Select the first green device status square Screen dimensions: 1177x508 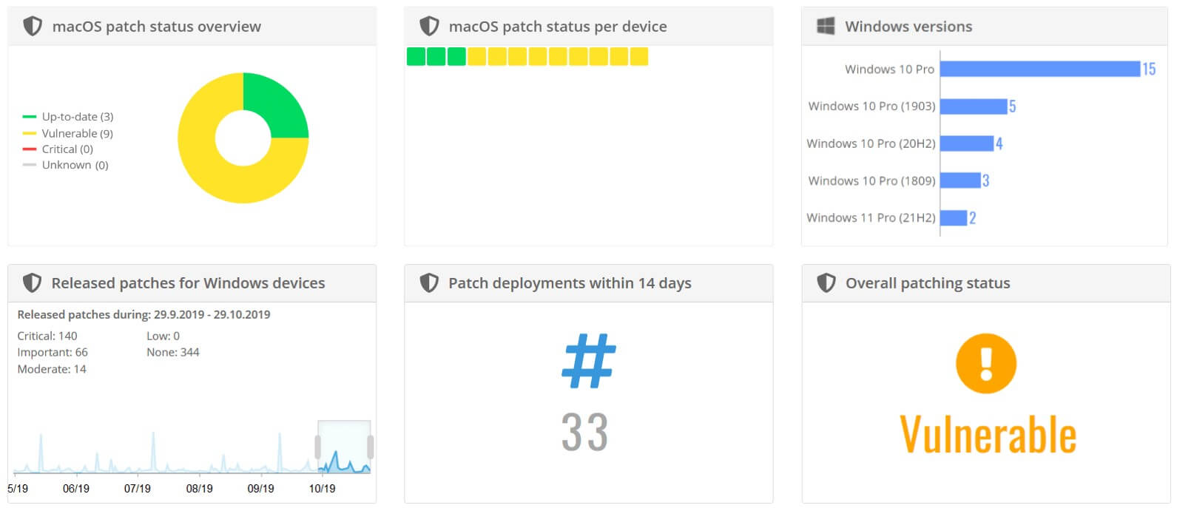(416, 56)
